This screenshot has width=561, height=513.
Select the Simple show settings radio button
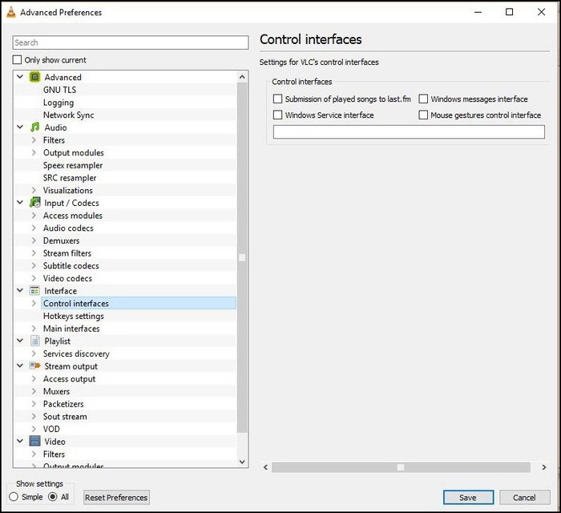coord(14,497)
